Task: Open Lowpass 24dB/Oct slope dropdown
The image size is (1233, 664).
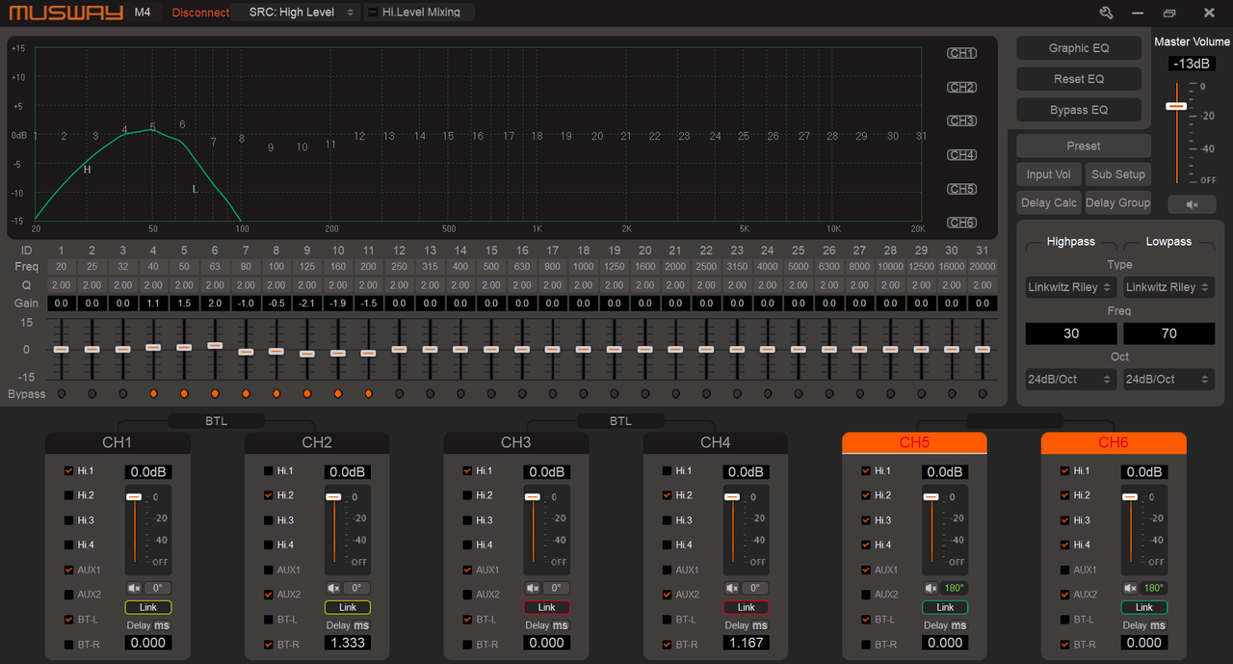Action: click(x=1168, y=380)
